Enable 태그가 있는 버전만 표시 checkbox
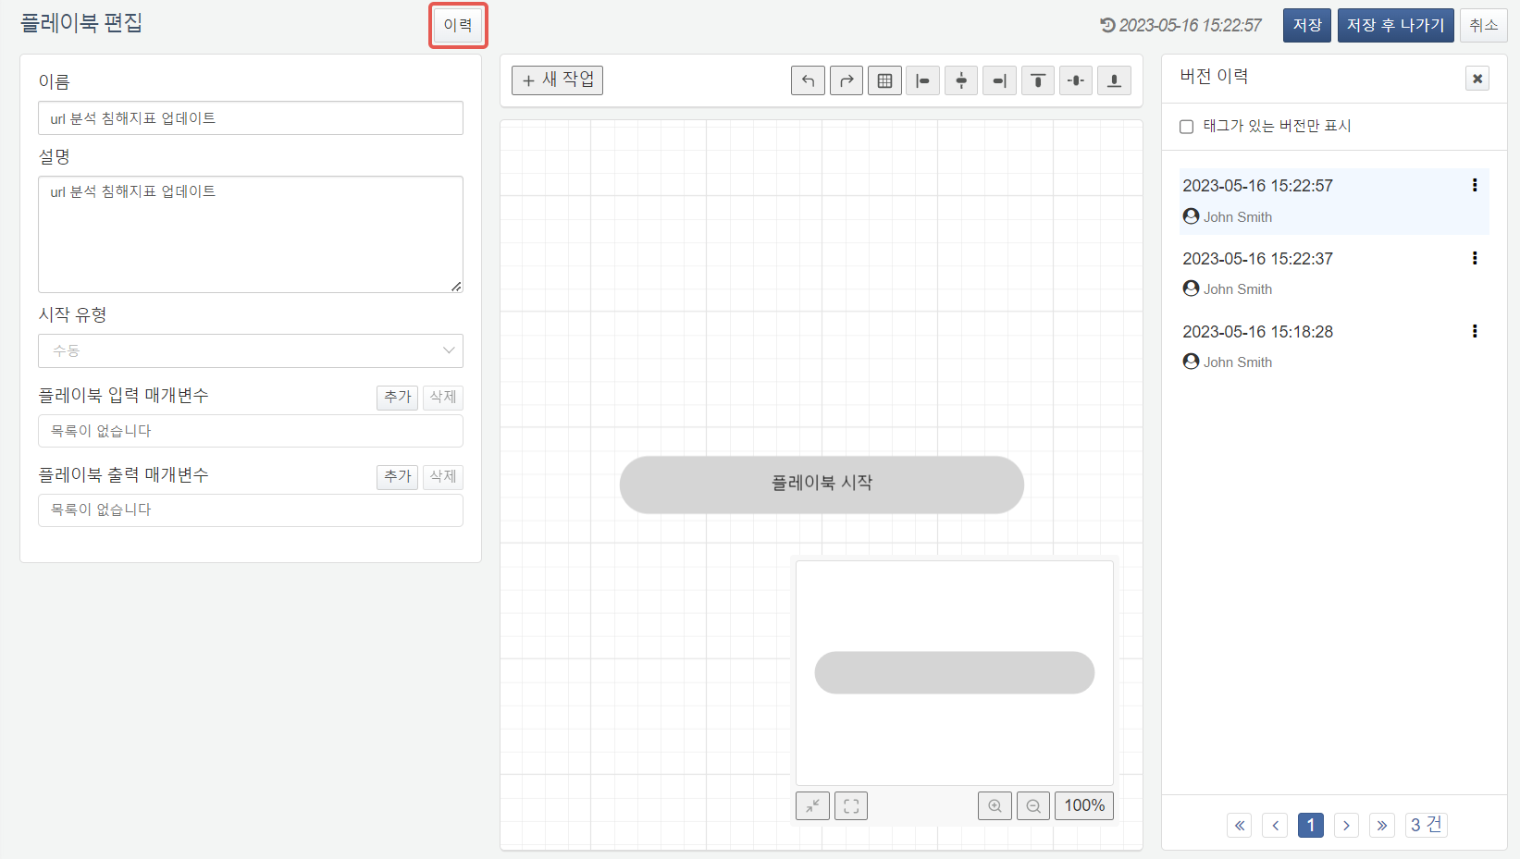The width and height of the screenshot is (1520, 859). [x=1187, y=127]
